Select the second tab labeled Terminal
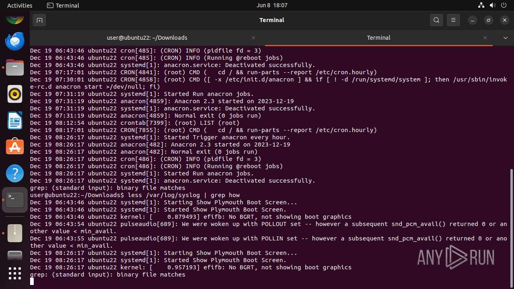Image resolution: width=514 pixels, height=289 pixels. (x=379, y=38)
